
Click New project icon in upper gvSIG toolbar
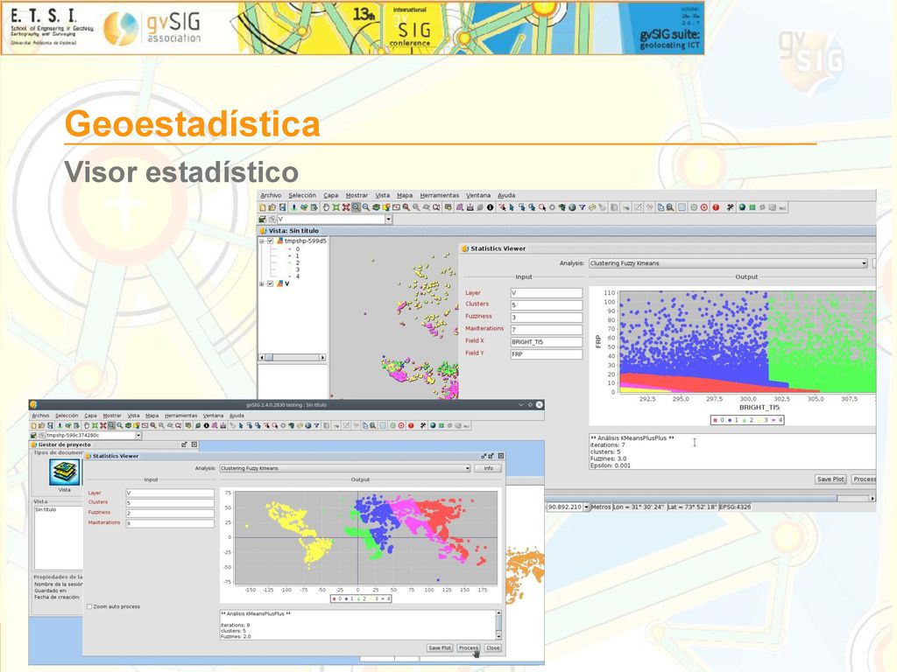click(x=263, y=207)
